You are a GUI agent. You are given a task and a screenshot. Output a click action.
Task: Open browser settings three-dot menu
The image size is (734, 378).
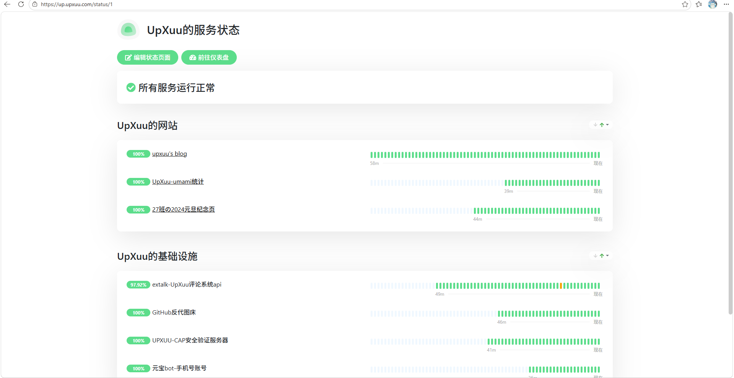coord(726,4)
